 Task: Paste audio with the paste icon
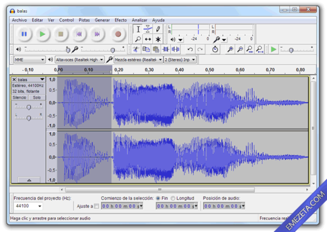(156, 49)
